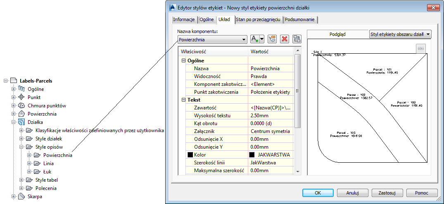This screenshot has height=204, width=444.
Task: Click the property grid scroll up arrow
Action: [297, 51]
